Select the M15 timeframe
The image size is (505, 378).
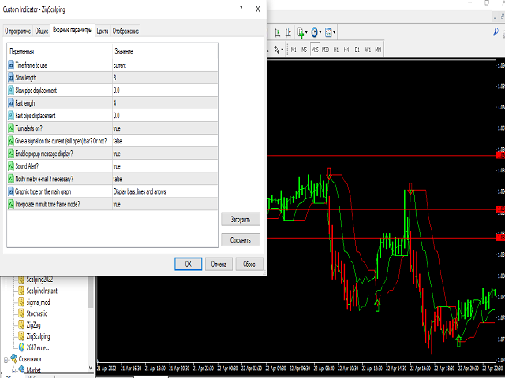tap(315, 50)
